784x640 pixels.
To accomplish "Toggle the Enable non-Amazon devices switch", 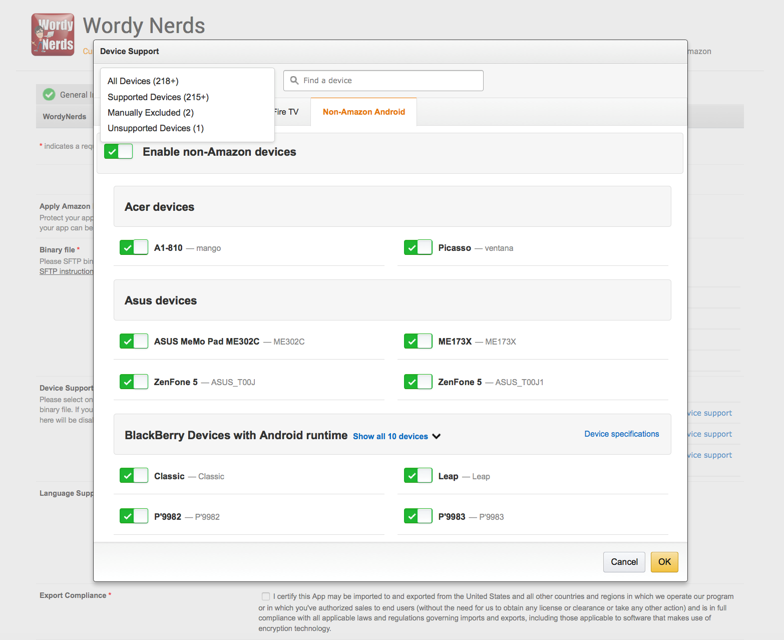I will pos(119,152).
